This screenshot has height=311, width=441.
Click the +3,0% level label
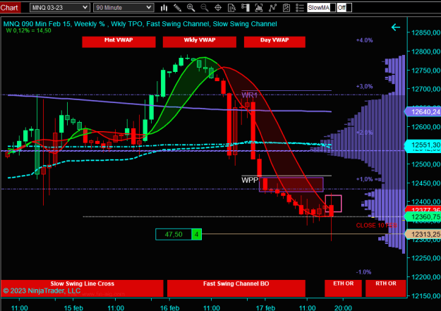point(364,86)
